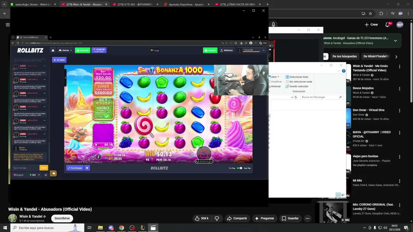The width and height of the screenshot is (413, 232).
Task: Open Chrome extensions puzzle icon
Action: (381, 13)
